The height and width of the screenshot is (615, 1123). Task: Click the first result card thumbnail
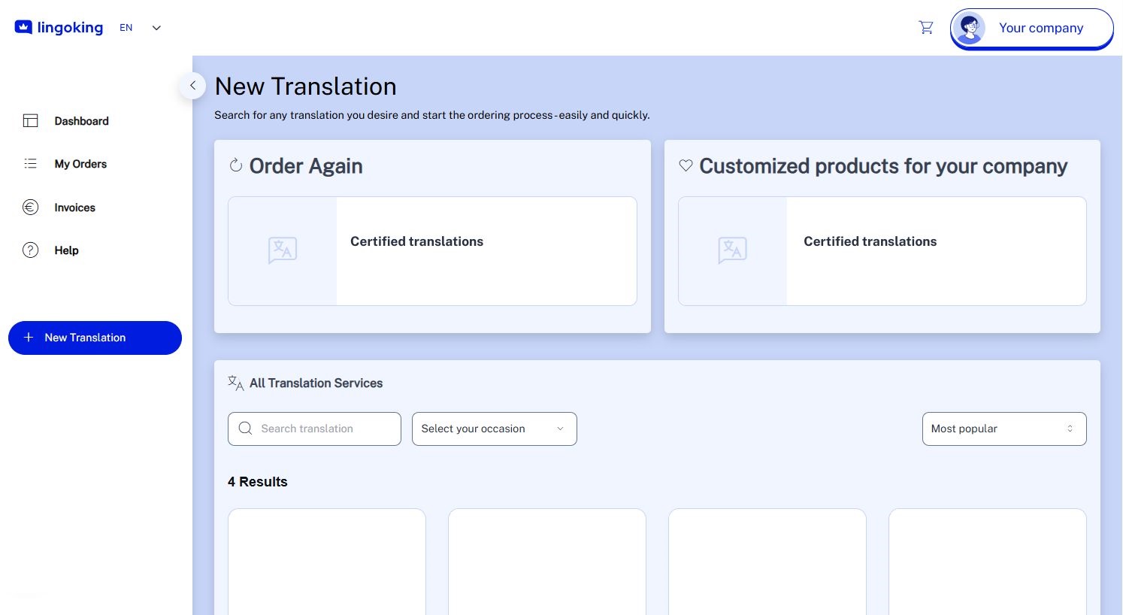pyautogui.click(x=326, y=561)
